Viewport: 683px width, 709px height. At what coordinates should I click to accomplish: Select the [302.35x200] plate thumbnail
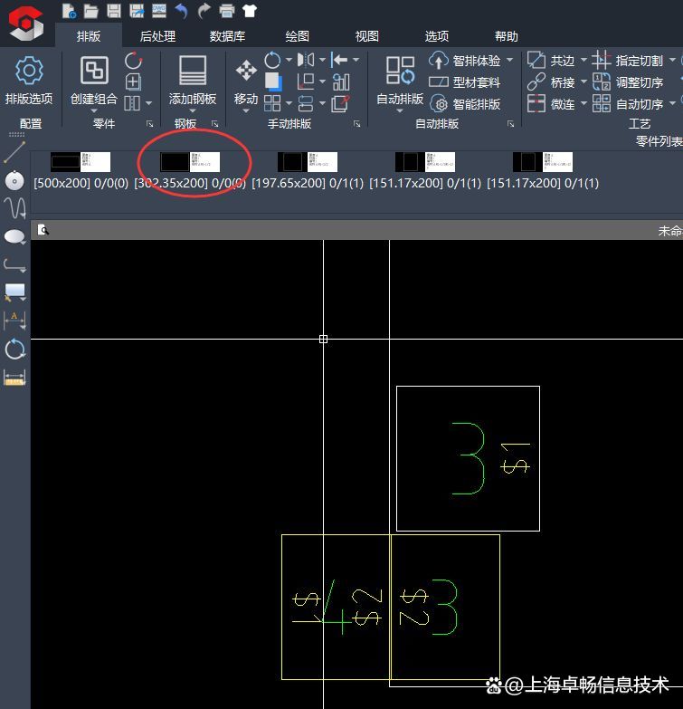pyautogui.click(x=190, y=162)
